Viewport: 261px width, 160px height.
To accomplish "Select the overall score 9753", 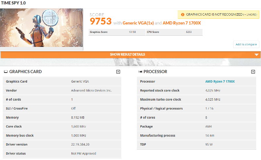I will pos(100,21).
